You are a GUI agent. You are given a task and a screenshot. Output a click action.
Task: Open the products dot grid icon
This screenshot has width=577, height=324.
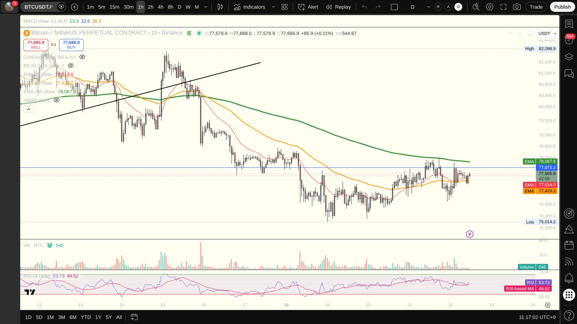click(x=569, y=295)
